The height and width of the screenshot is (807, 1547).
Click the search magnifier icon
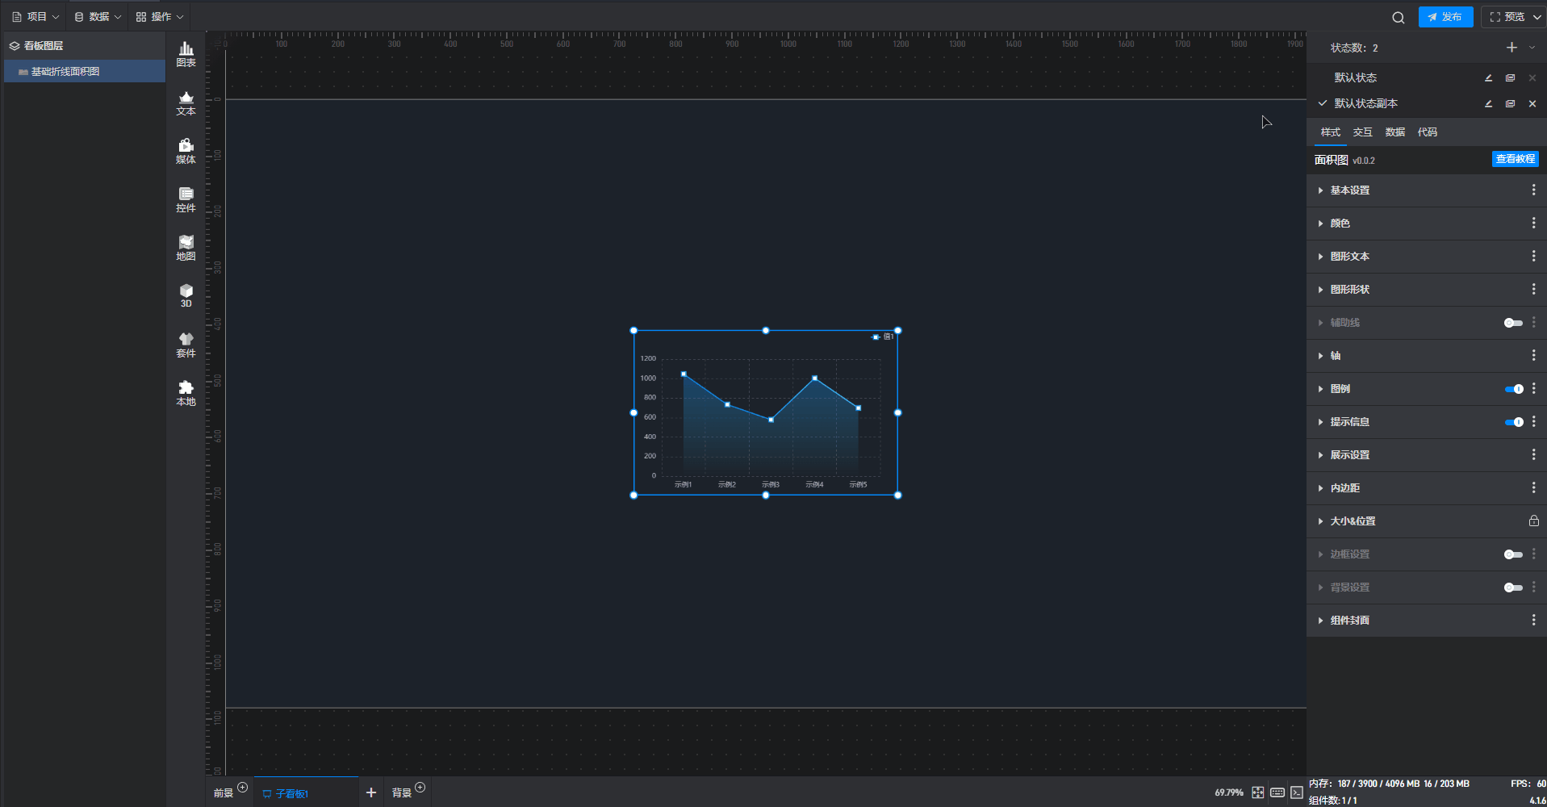[1398, 17]
